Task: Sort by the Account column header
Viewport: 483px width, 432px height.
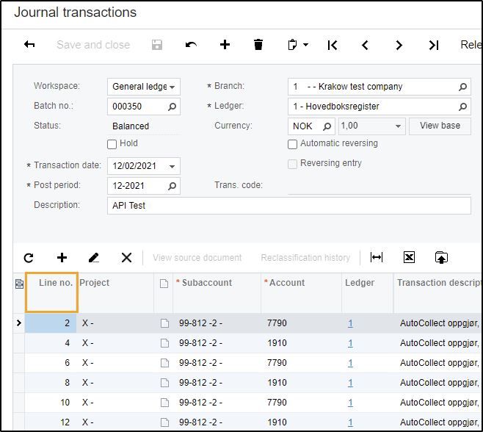Action: pos(287,283)
